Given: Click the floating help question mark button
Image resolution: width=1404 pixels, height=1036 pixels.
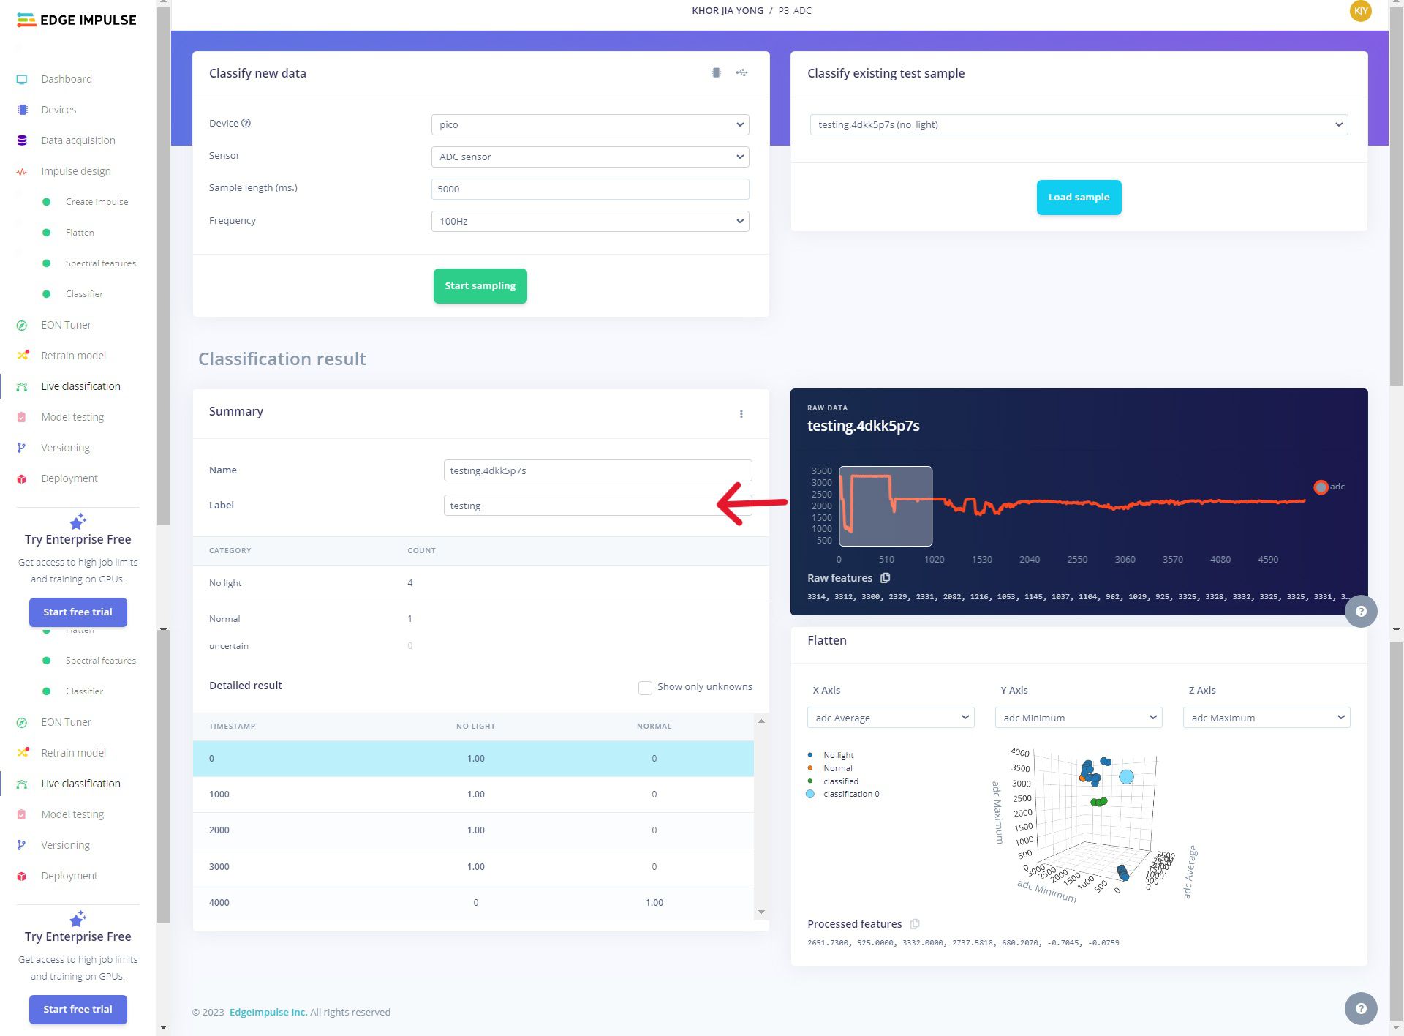Looking at the screenshot, I should 1360,612.
